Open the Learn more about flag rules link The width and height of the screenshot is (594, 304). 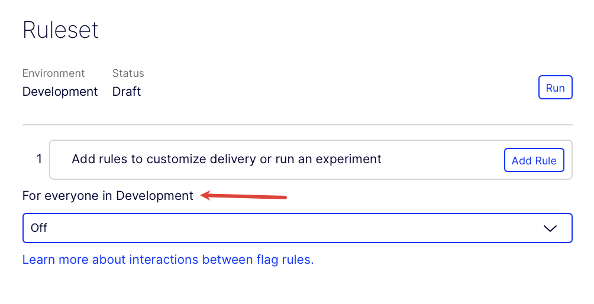(167, 260)
